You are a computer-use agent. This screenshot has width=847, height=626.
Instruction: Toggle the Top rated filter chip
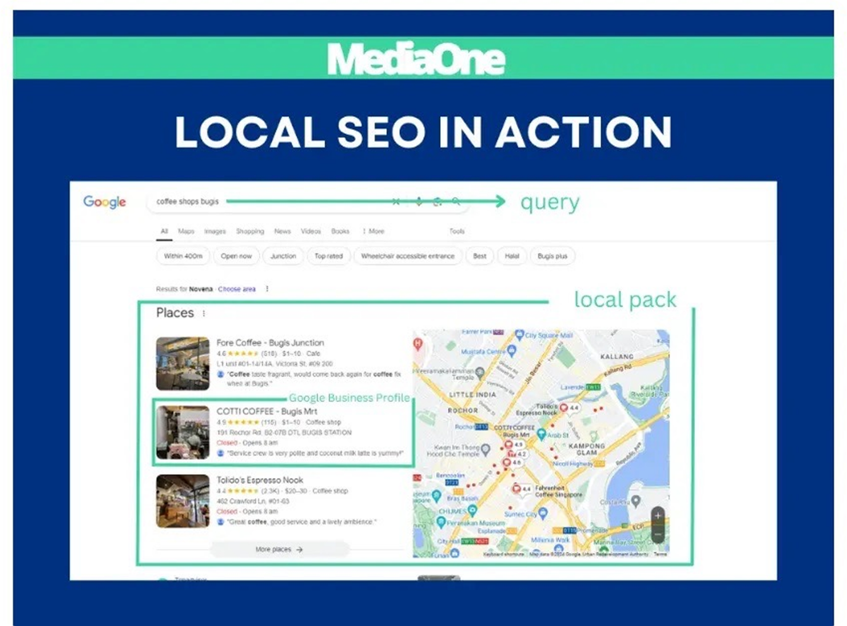pos(329,256)
